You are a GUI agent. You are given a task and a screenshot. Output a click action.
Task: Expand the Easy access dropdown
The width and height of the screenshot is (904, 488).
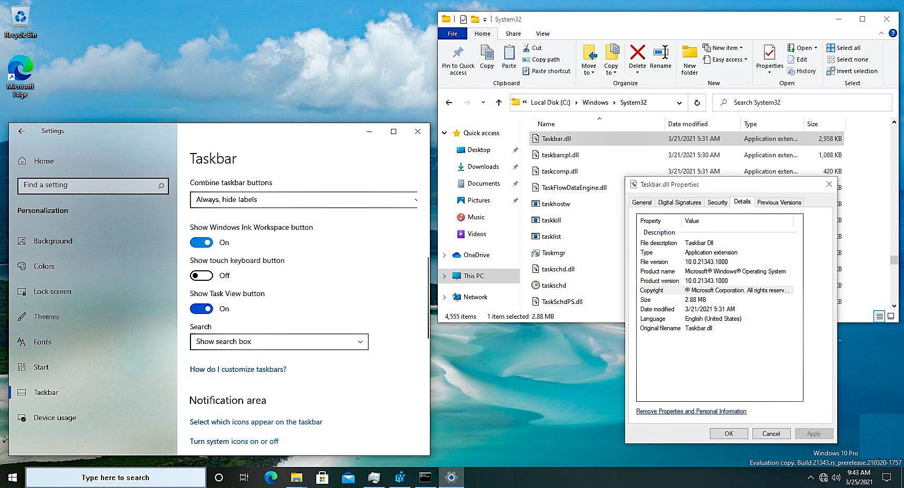coord(725,59)
